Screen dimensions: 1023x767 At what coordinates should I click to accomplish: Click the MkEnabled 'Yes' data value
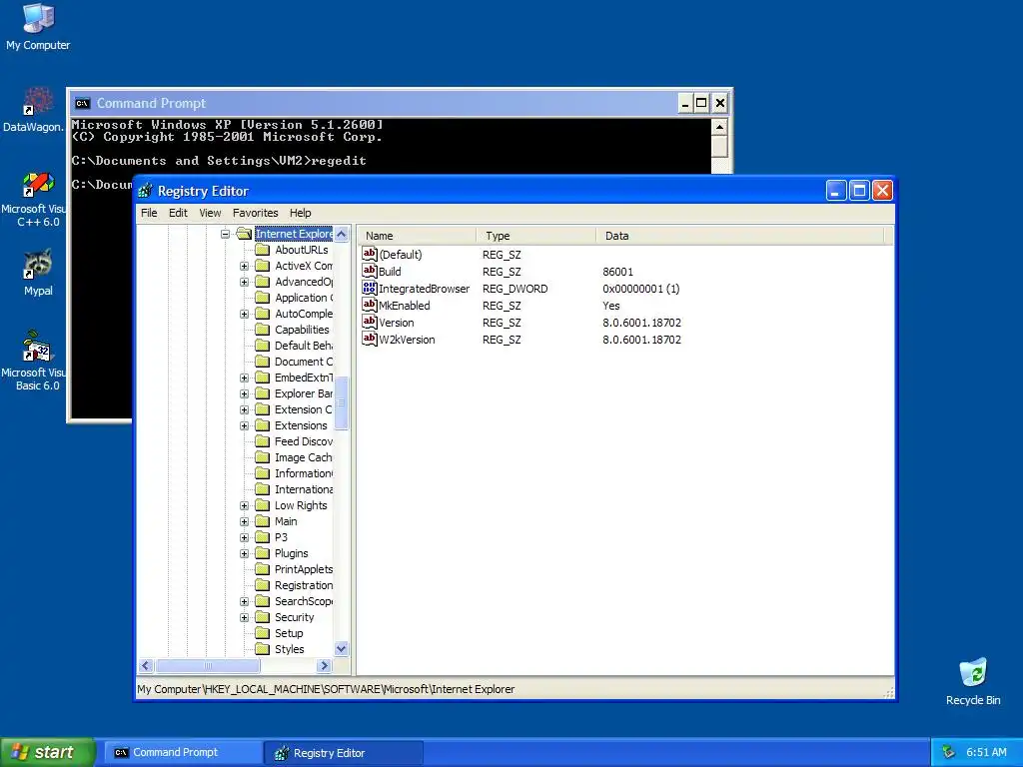coord(610,306)
